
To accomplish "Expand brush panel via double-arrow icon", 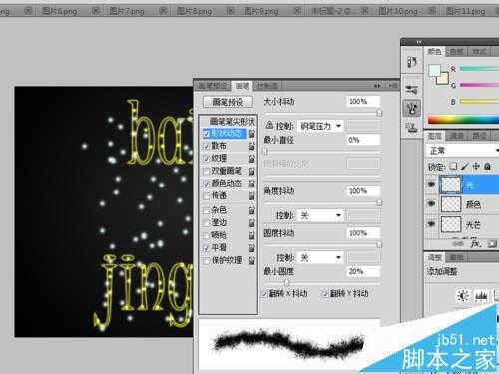I will [377, 86].
